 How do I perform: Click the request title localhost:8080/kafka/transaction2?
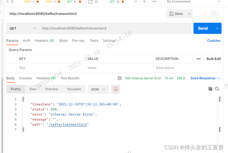(x=43, y=14)
